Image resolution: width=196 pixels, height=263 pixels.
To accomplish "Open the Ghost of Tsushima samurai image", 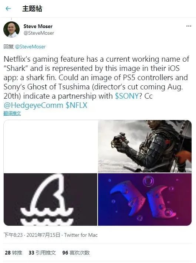I will (x=145, y=146).
